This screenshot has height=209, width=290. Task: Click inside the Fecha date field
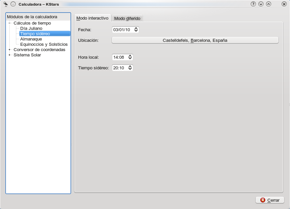122,30
